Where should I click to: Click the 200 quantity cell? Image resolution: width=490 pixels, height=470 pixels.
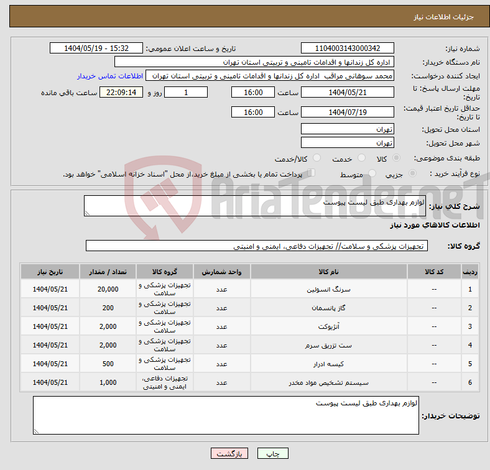coord(108,308)
